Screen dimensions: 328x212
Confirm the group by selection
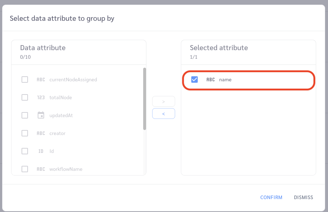point(271,197)
